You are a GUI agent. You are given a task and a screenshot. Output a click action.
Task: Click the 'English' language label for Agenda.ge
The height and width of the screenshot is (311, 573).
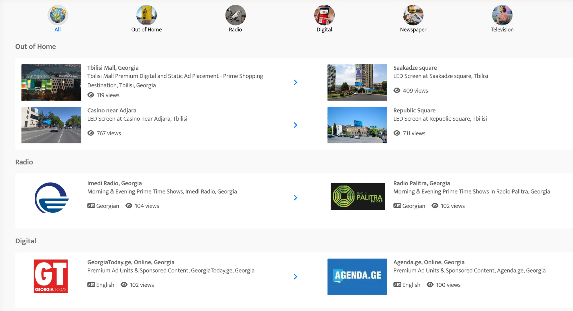click(x=411, y=285)
